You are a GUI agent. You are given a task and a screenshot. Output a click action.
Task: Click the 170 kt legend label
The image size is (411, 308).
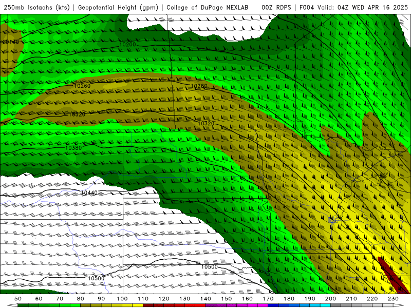click(268, 299)
